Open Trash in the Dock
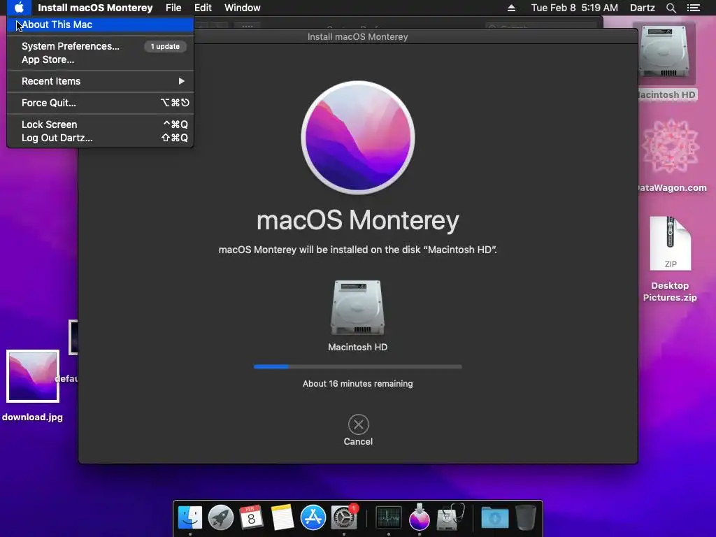This screenshot has width=716, height=537. coord(526,518)
